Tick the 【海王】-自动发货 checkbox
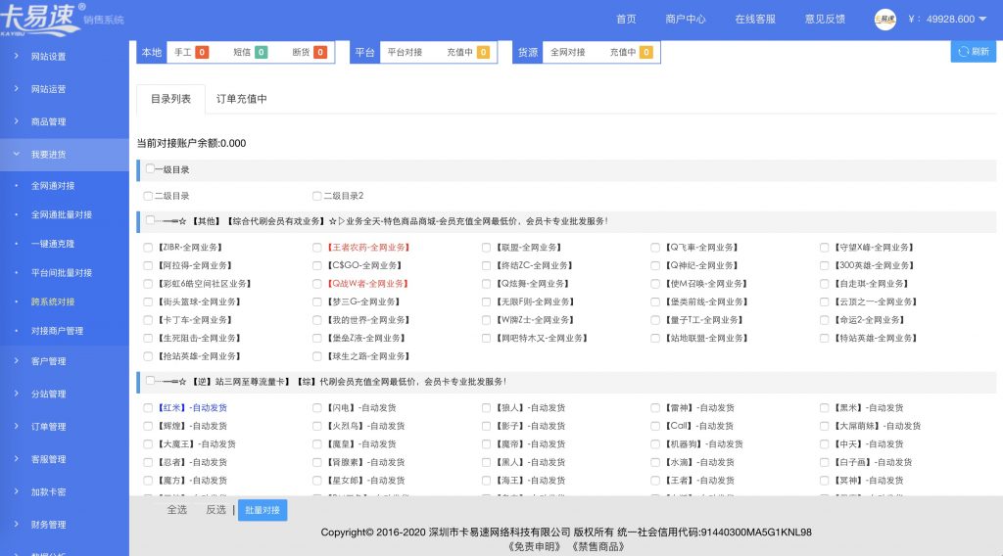The width and height of the screenshot is (1003, 556). 486,481
